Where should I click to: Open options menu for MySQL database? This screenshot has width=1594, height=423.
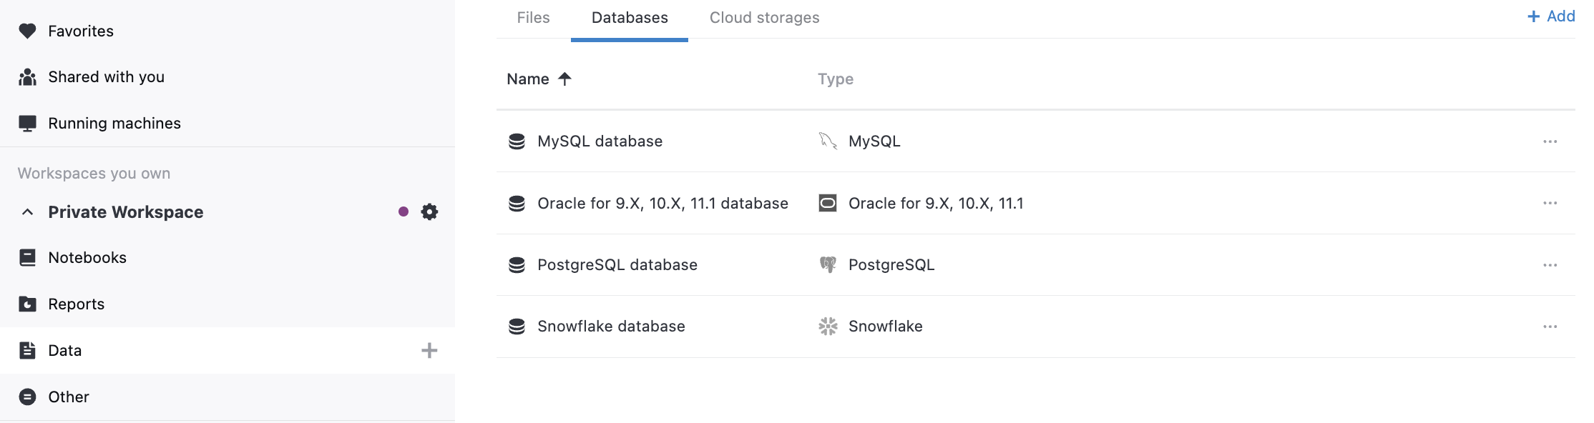click(1550, 141)
